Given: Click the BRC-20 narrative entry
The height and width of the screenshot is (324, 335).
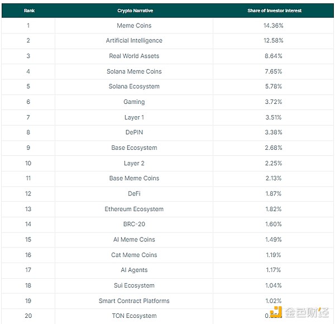Looking at the screenshot, I should click(134, 225).
